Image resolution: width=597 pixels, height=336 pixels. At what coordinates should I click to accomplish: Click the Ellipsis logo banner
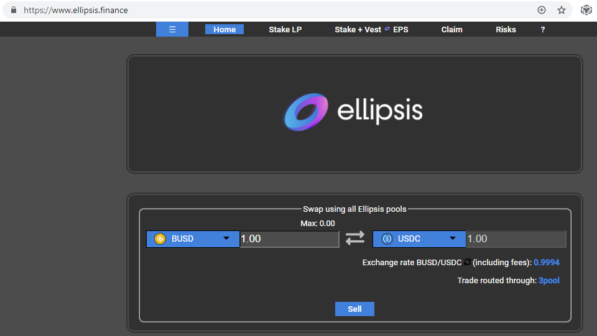354,112
